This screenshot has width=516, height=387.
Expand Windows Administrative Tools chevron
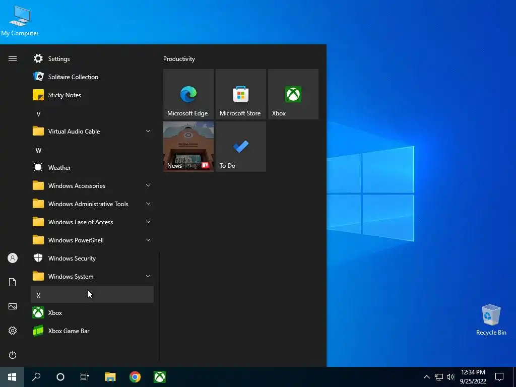tap(148, 204)
